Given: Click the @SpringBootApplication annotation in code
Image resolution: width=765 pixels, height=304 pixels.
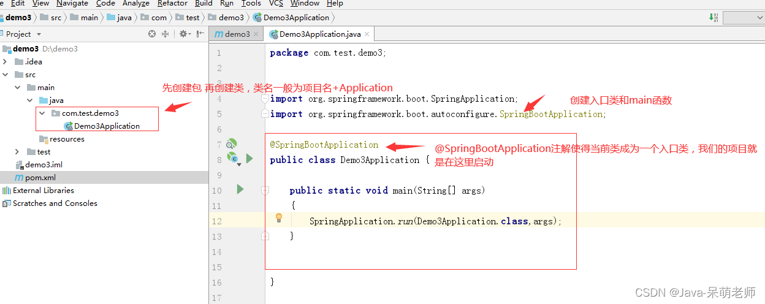Looking at the screenshot, I should (x=324, y=145).
